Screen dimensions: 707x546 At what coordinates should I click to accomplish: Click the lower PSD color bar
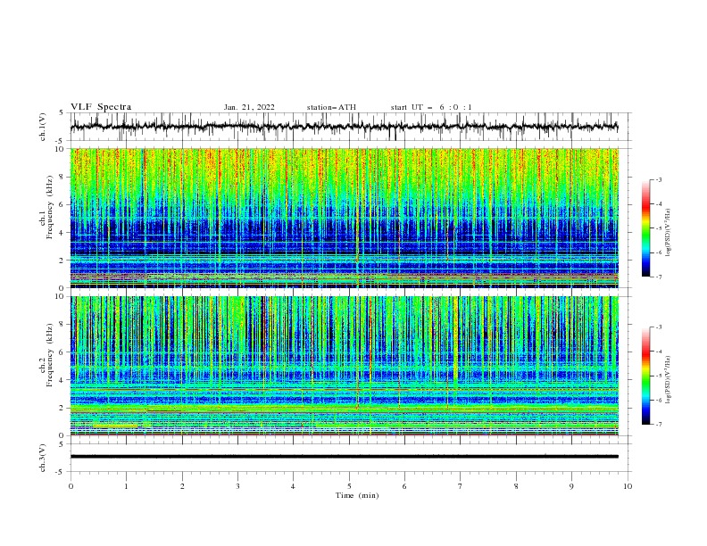point(646,376)
